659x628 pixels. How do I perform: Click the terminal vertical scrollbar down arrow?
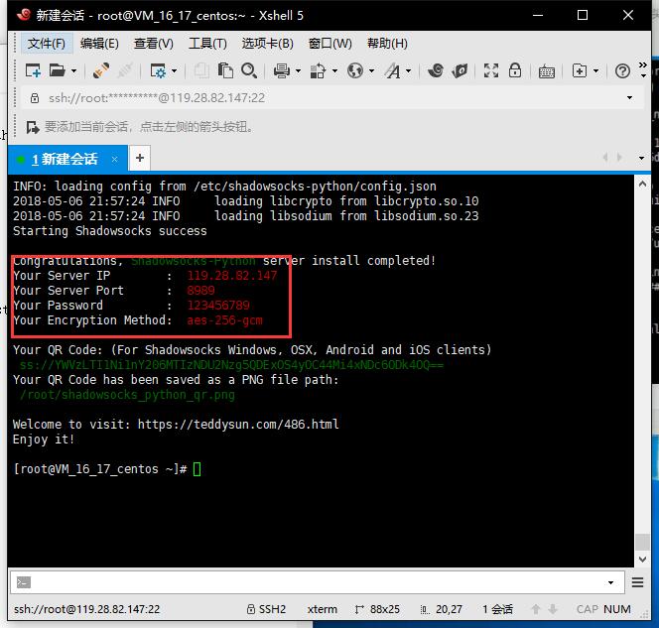[x=642, y=560]
